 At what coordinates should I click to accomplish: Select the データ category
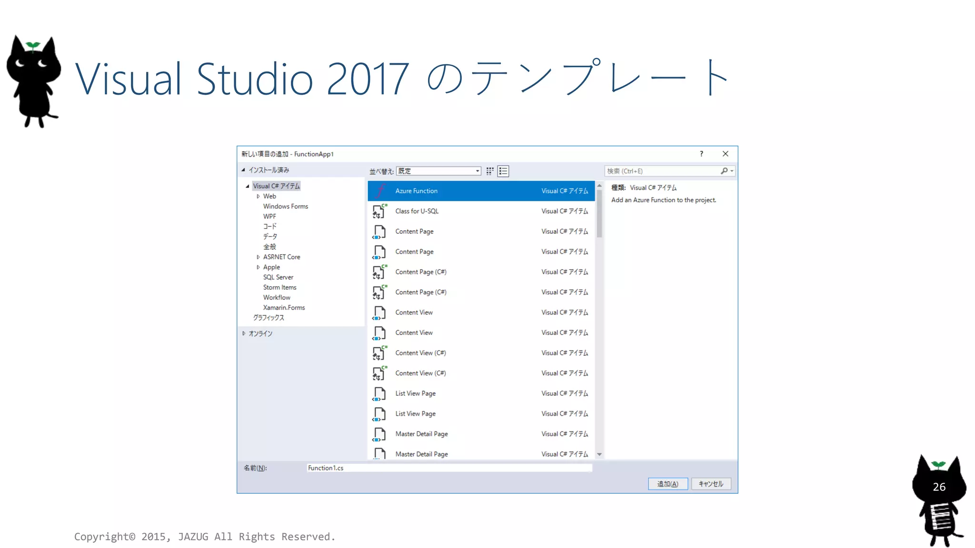coord(270,236)
